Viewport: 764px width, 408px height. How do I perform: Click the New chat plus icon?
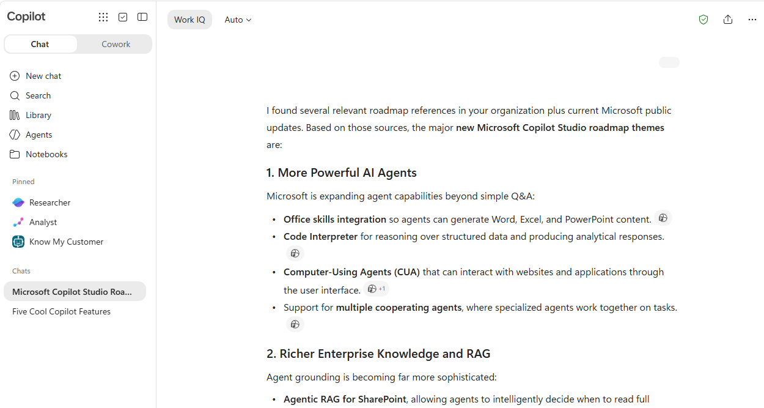click(x=15, y=76)
